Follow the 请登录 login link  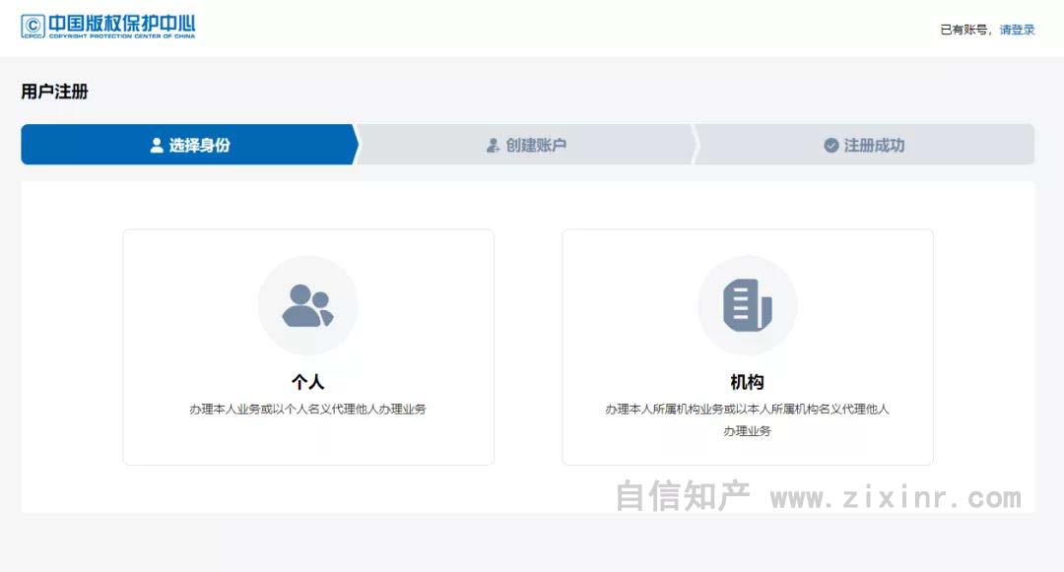[x=1017, y=30]
